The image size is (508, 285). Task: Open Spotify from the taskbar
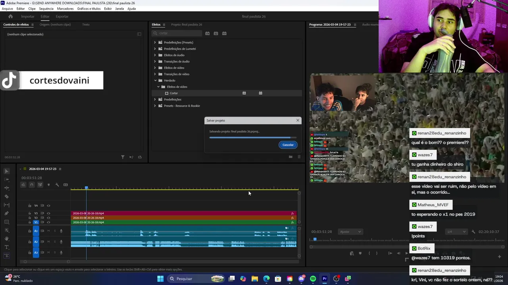pos(313,279)
